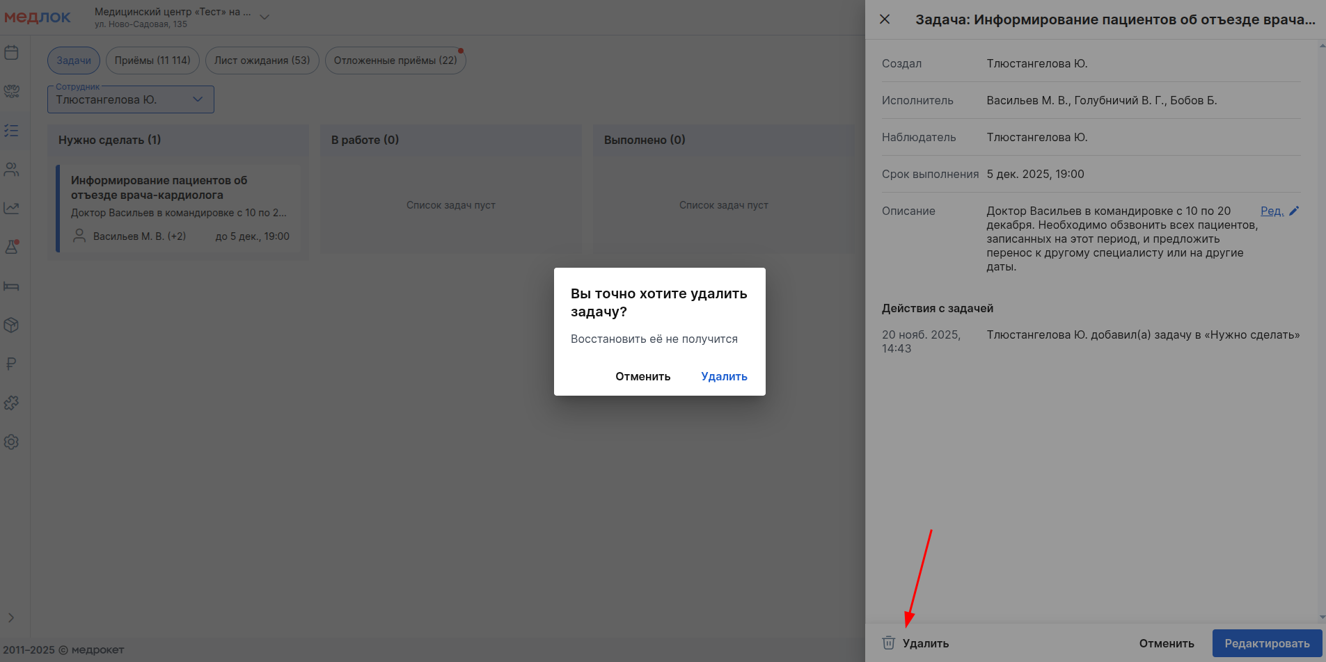Open the settings gear sidebar icon

12,442
